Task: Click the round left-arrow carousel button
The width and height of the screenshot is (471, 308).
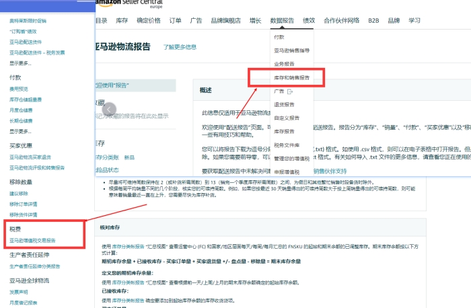Action: [x=109, y=110]
